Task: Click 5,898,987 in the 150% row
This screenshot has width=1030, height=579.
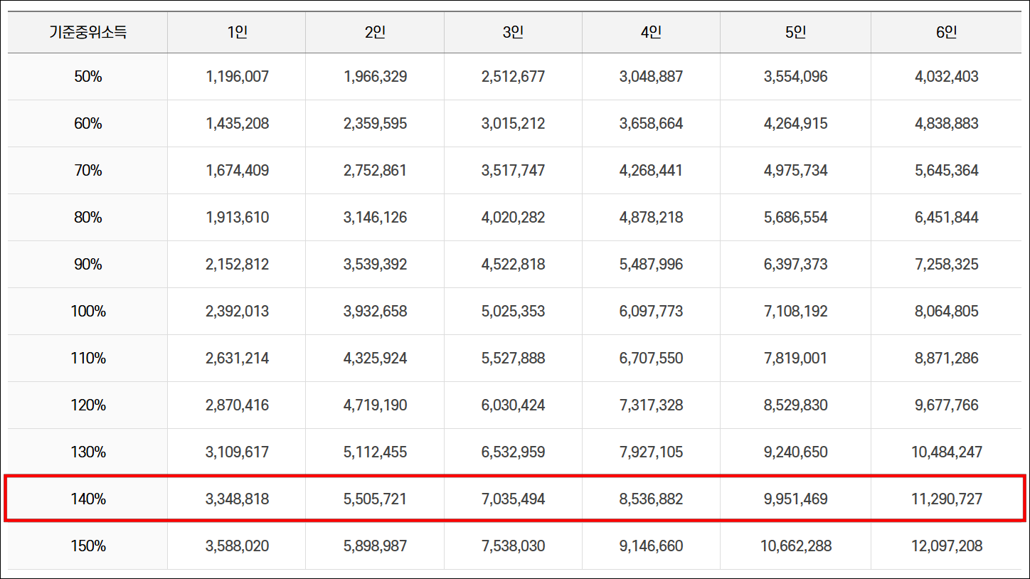Action: pos(376,546)
